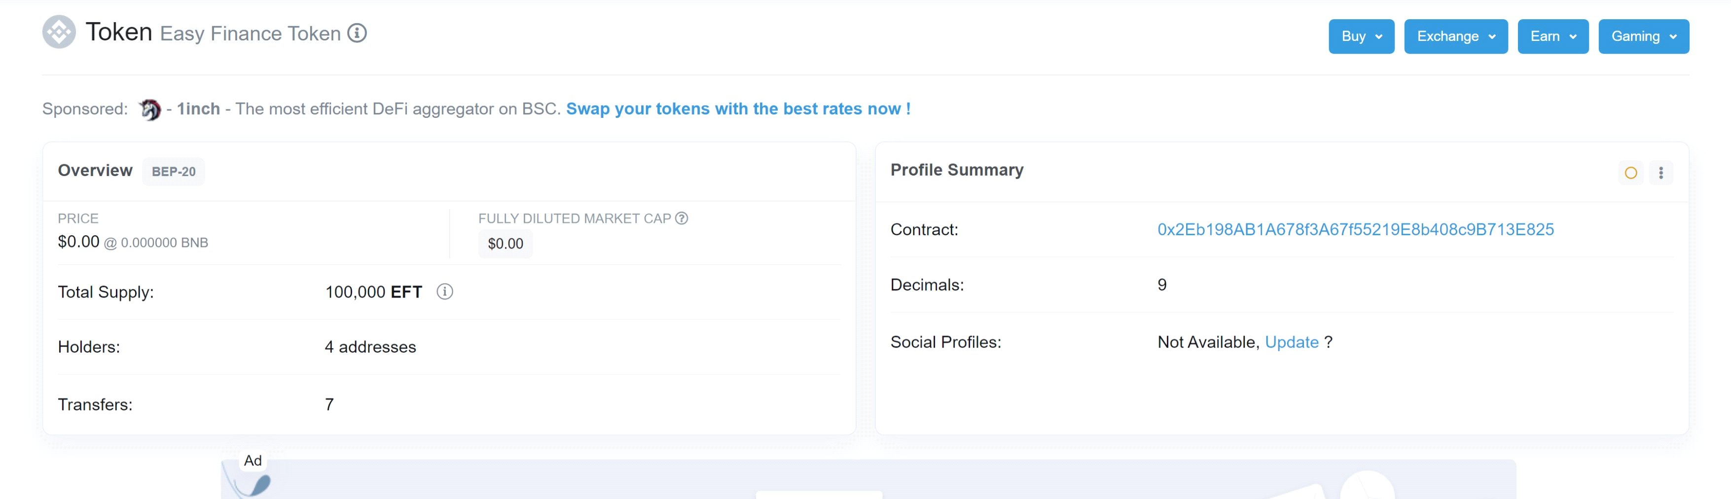Click help icon next to Fully Diluted Market Cap

pos(682,218)
